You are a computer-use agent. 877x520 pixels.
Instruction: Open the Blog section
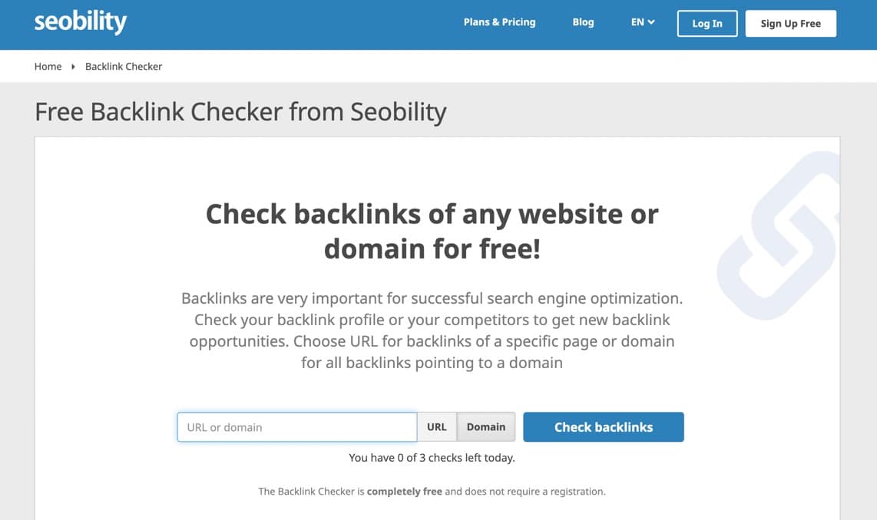click(583, 22)
